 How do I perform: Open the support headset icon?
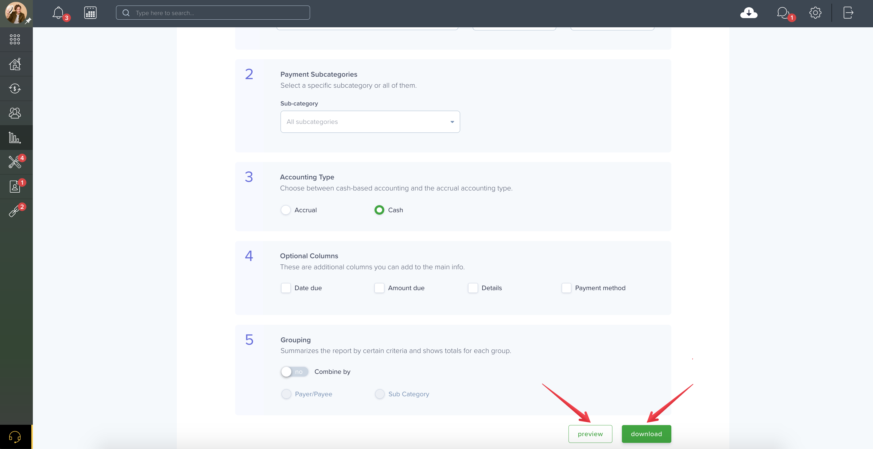click(x=15, y=437)
